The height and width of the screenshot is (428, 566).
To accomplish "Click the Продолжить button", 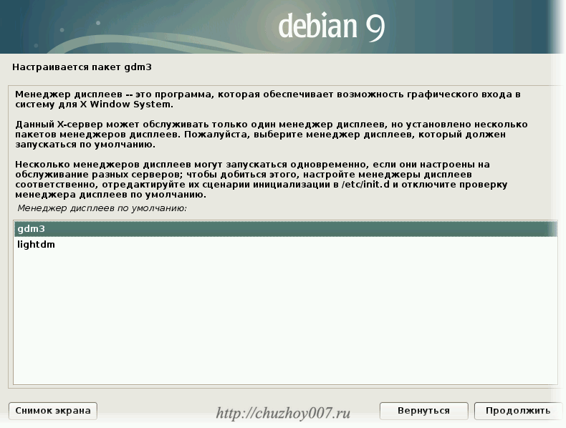I will click(517, 411).
